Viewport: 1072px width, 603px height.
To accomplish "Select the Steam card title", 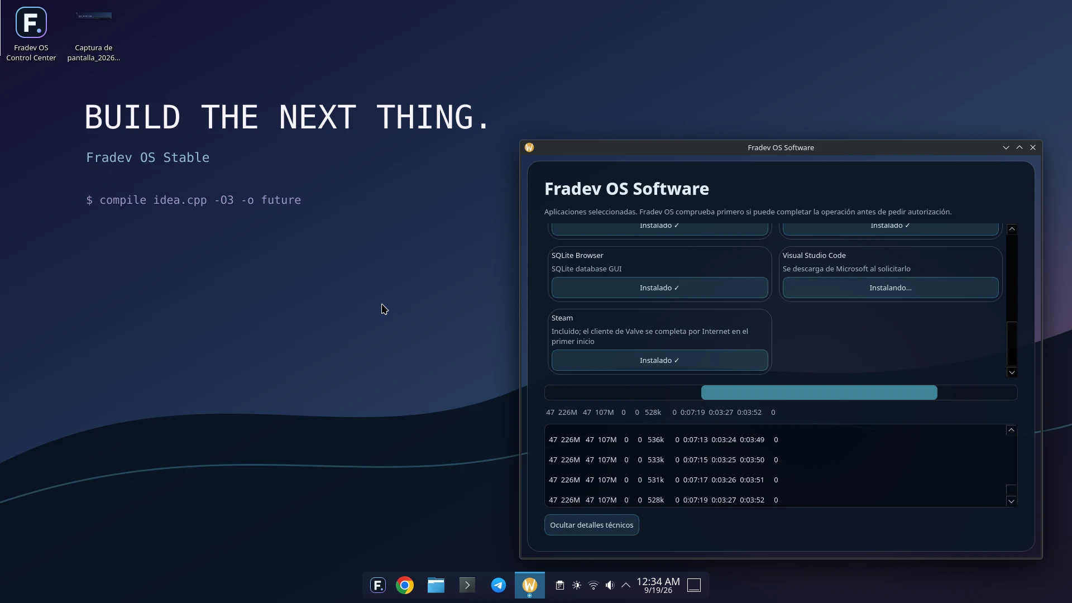I will click(562, 318).
